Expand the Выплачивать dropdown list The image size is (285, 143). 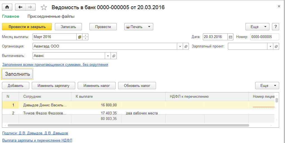pyautogui.click(x=108, y=56)
